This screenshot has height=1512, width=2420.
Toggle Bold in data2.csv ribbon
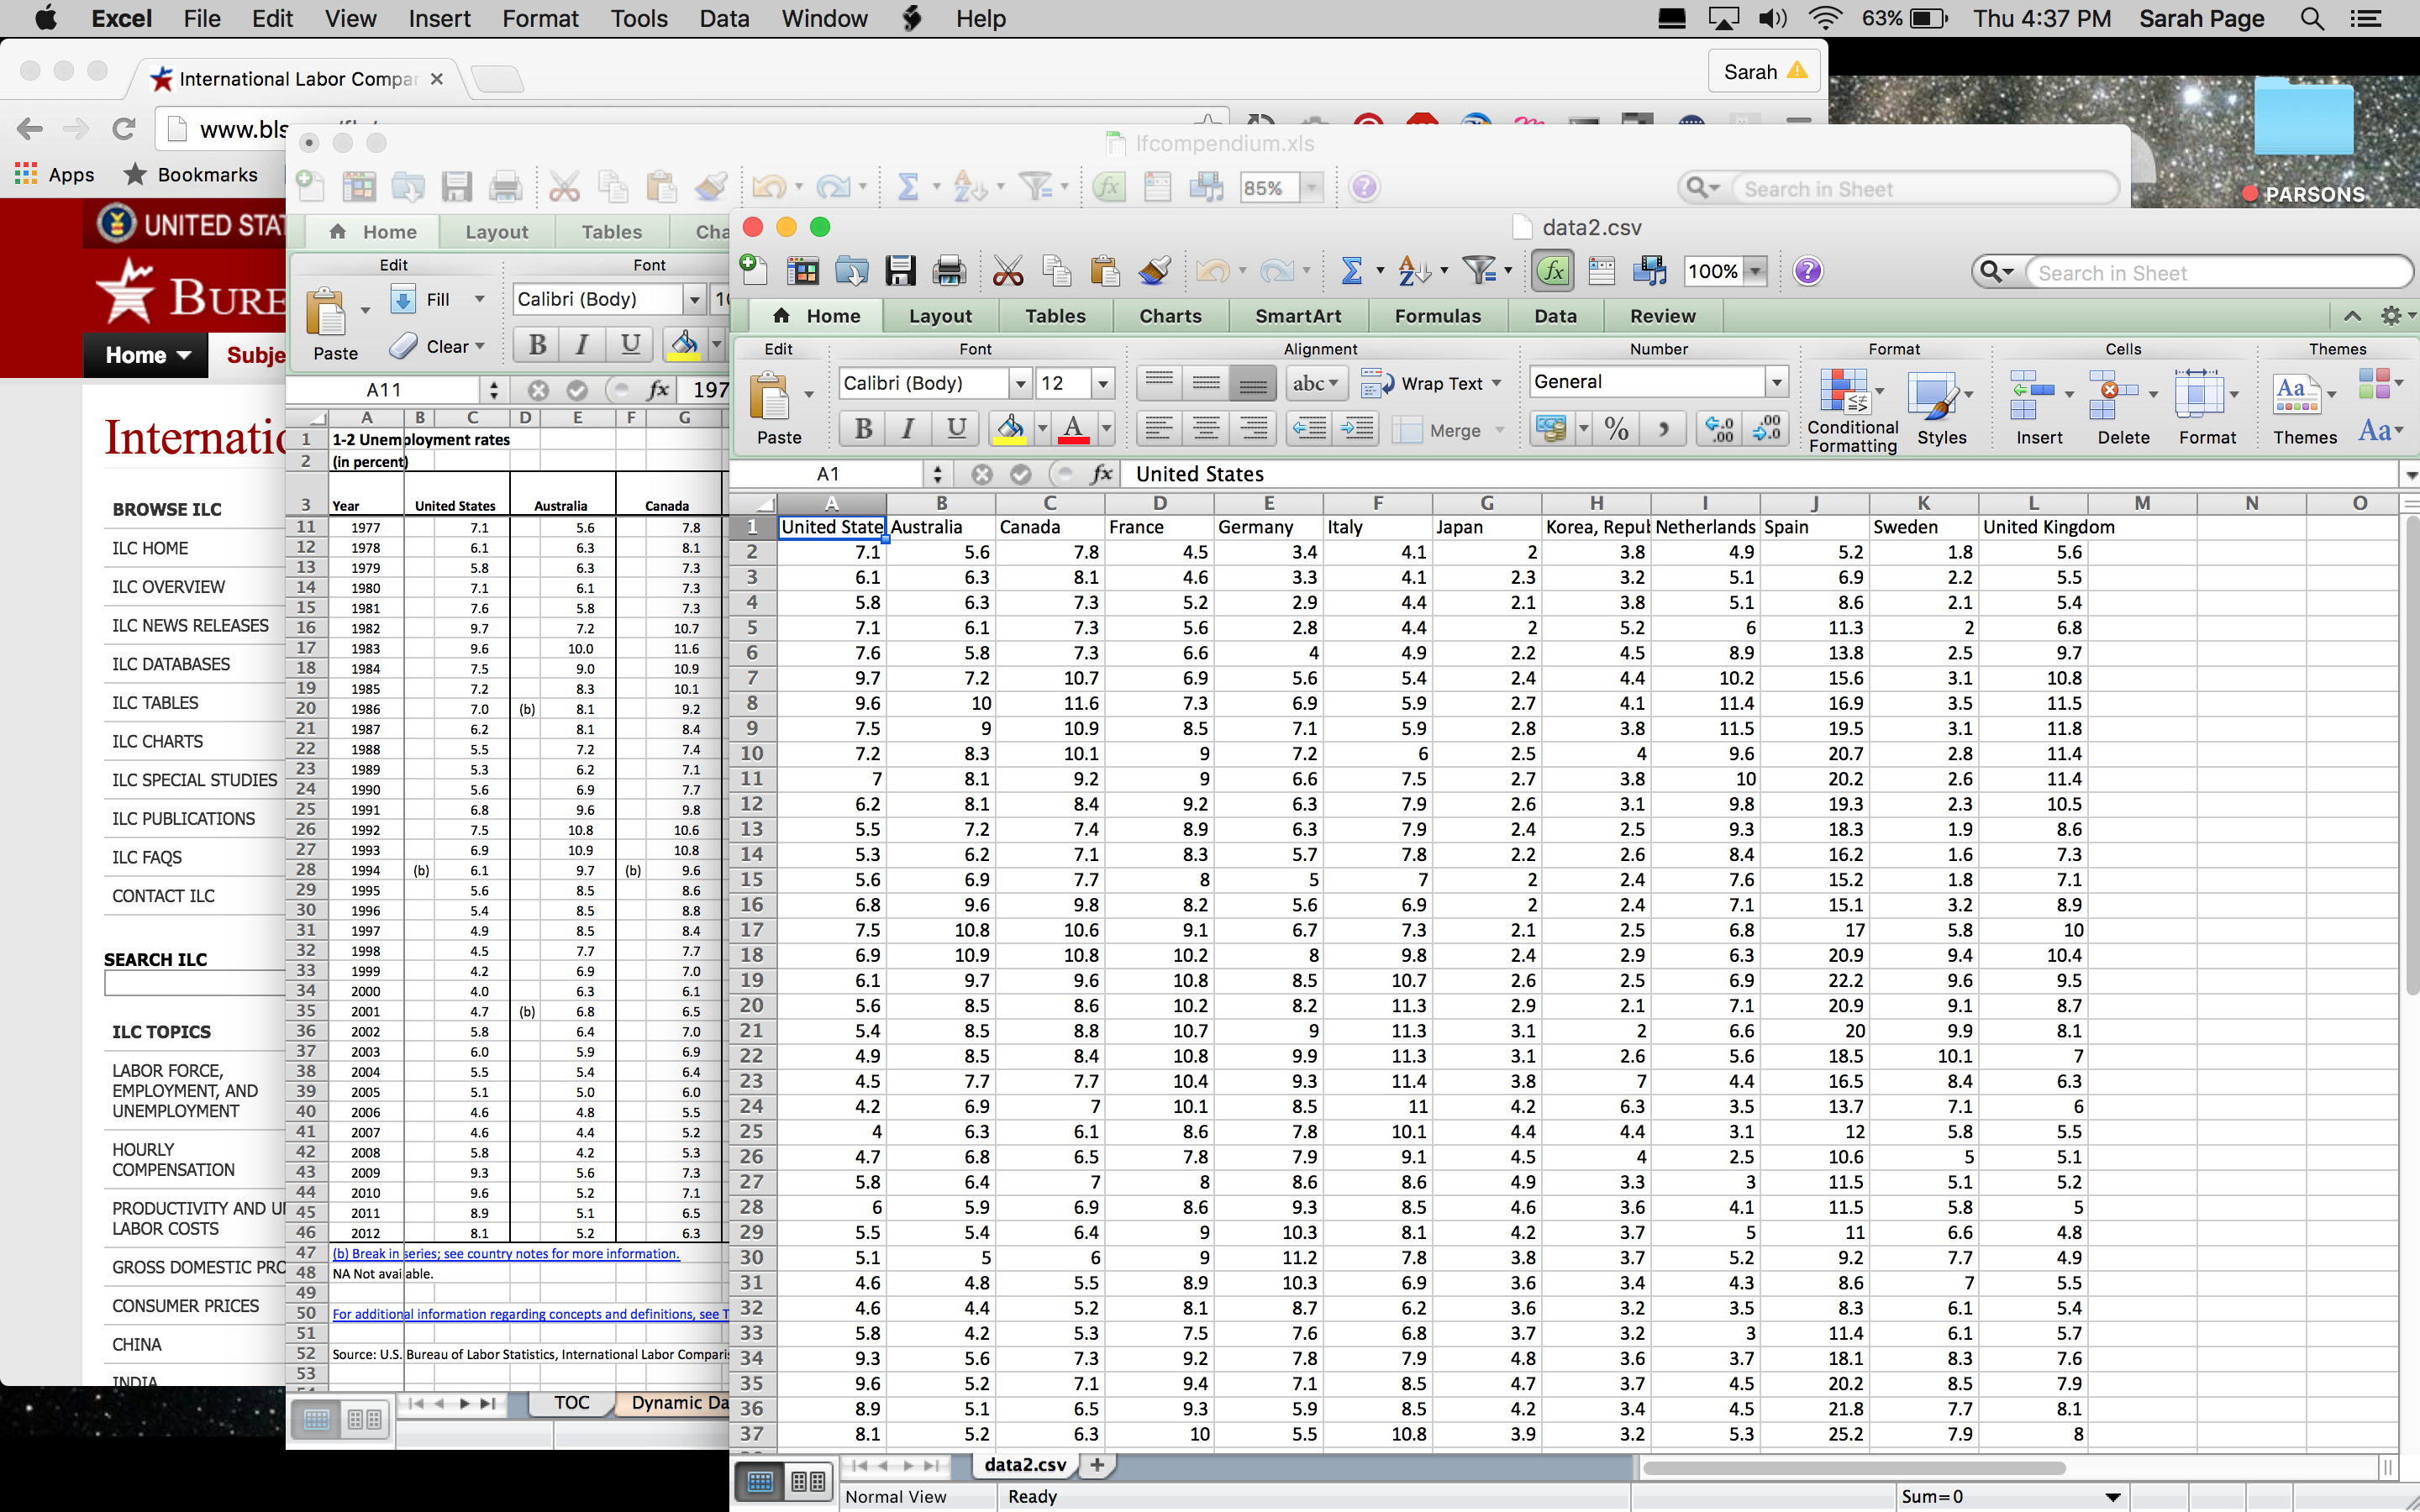click(863, 430)
